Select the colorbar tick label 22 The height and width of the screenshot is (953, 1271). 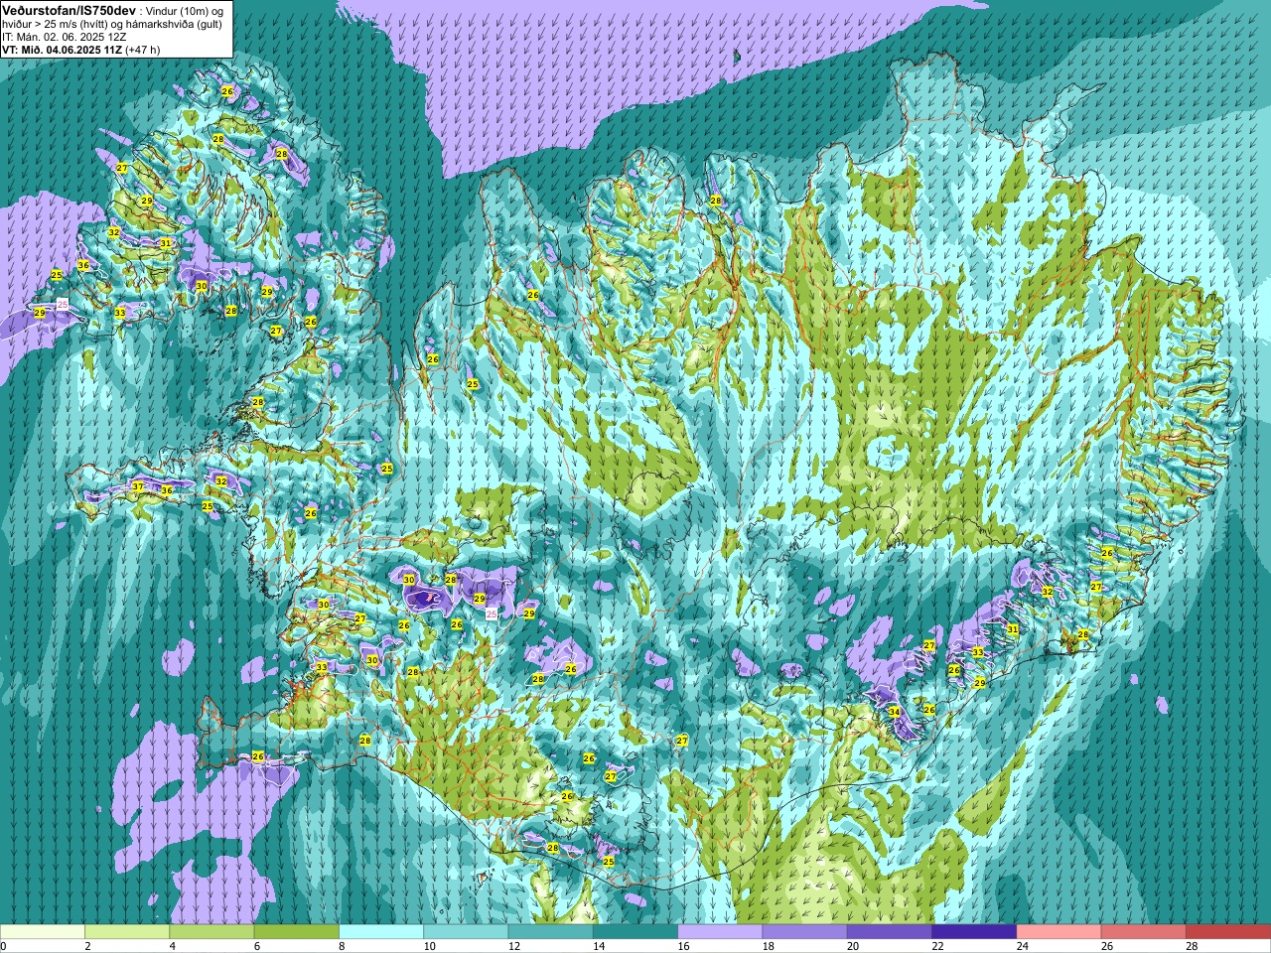tap(937, 946)
